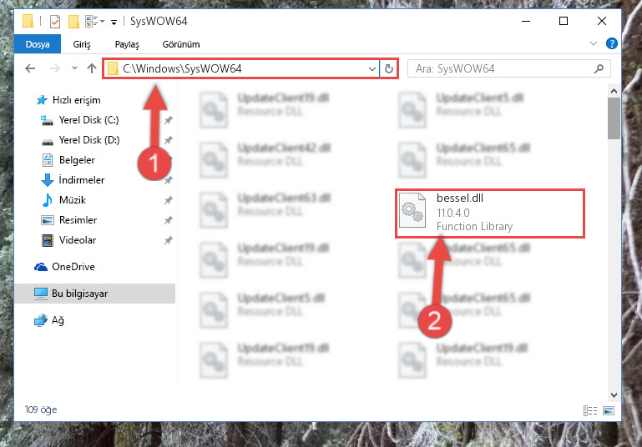Expand address bar history dropdown
The width and height of the screenshot is (642, 447).
point(372,68)
